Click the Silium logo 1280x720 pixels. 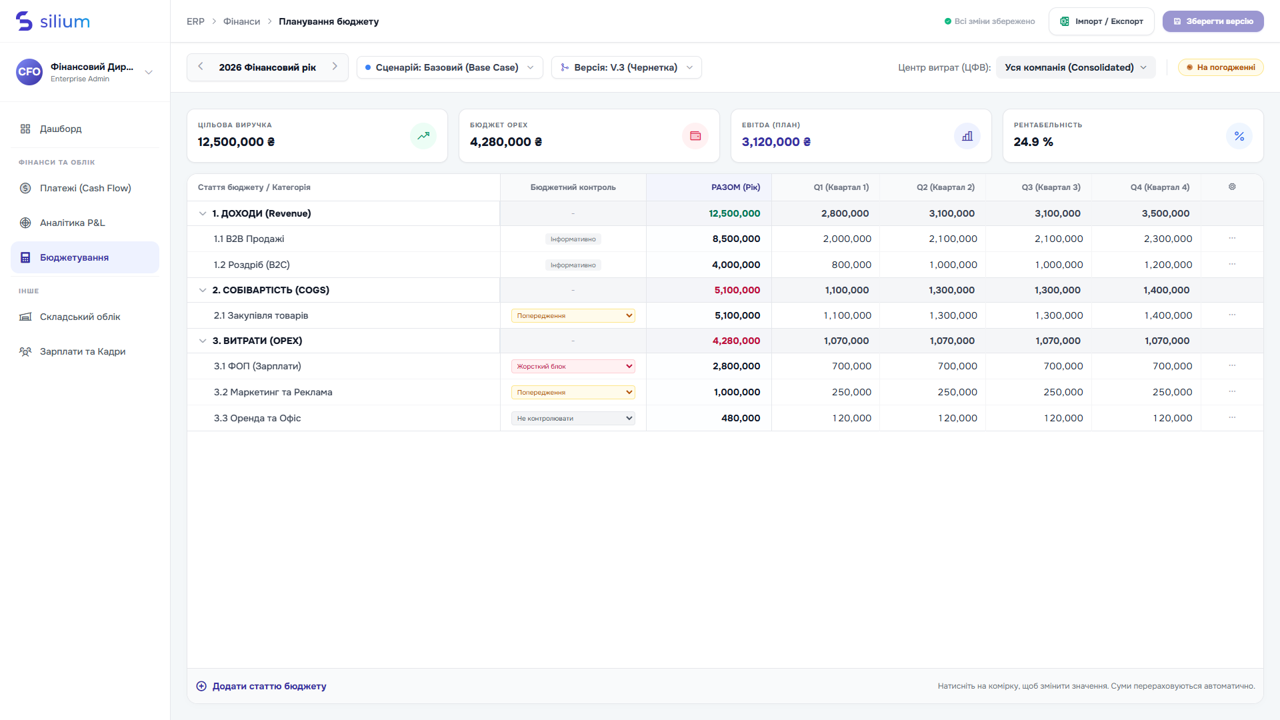tap(53, 21)
